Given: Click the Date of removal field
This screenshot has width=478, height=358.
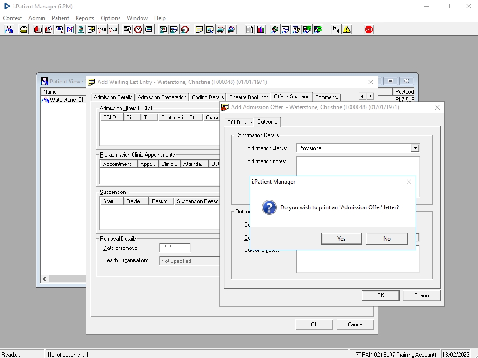Looking at the screenshot, I should pyautogui.click(x=175, y=248).
